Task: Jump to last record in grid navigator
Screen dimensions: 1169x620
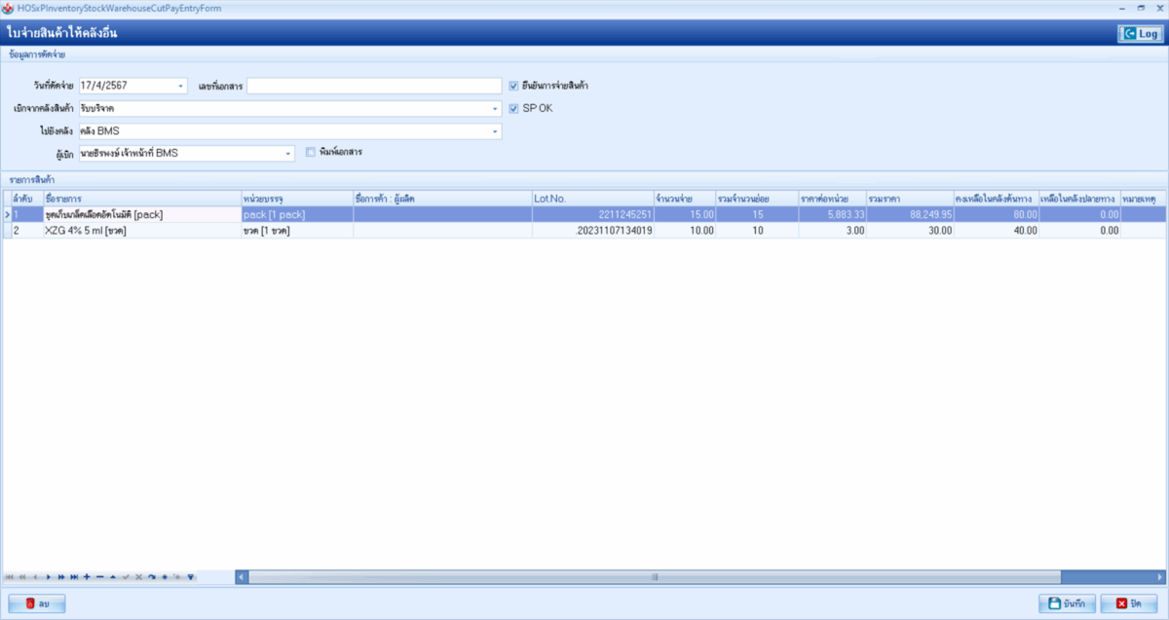Action: pos(74,577)
